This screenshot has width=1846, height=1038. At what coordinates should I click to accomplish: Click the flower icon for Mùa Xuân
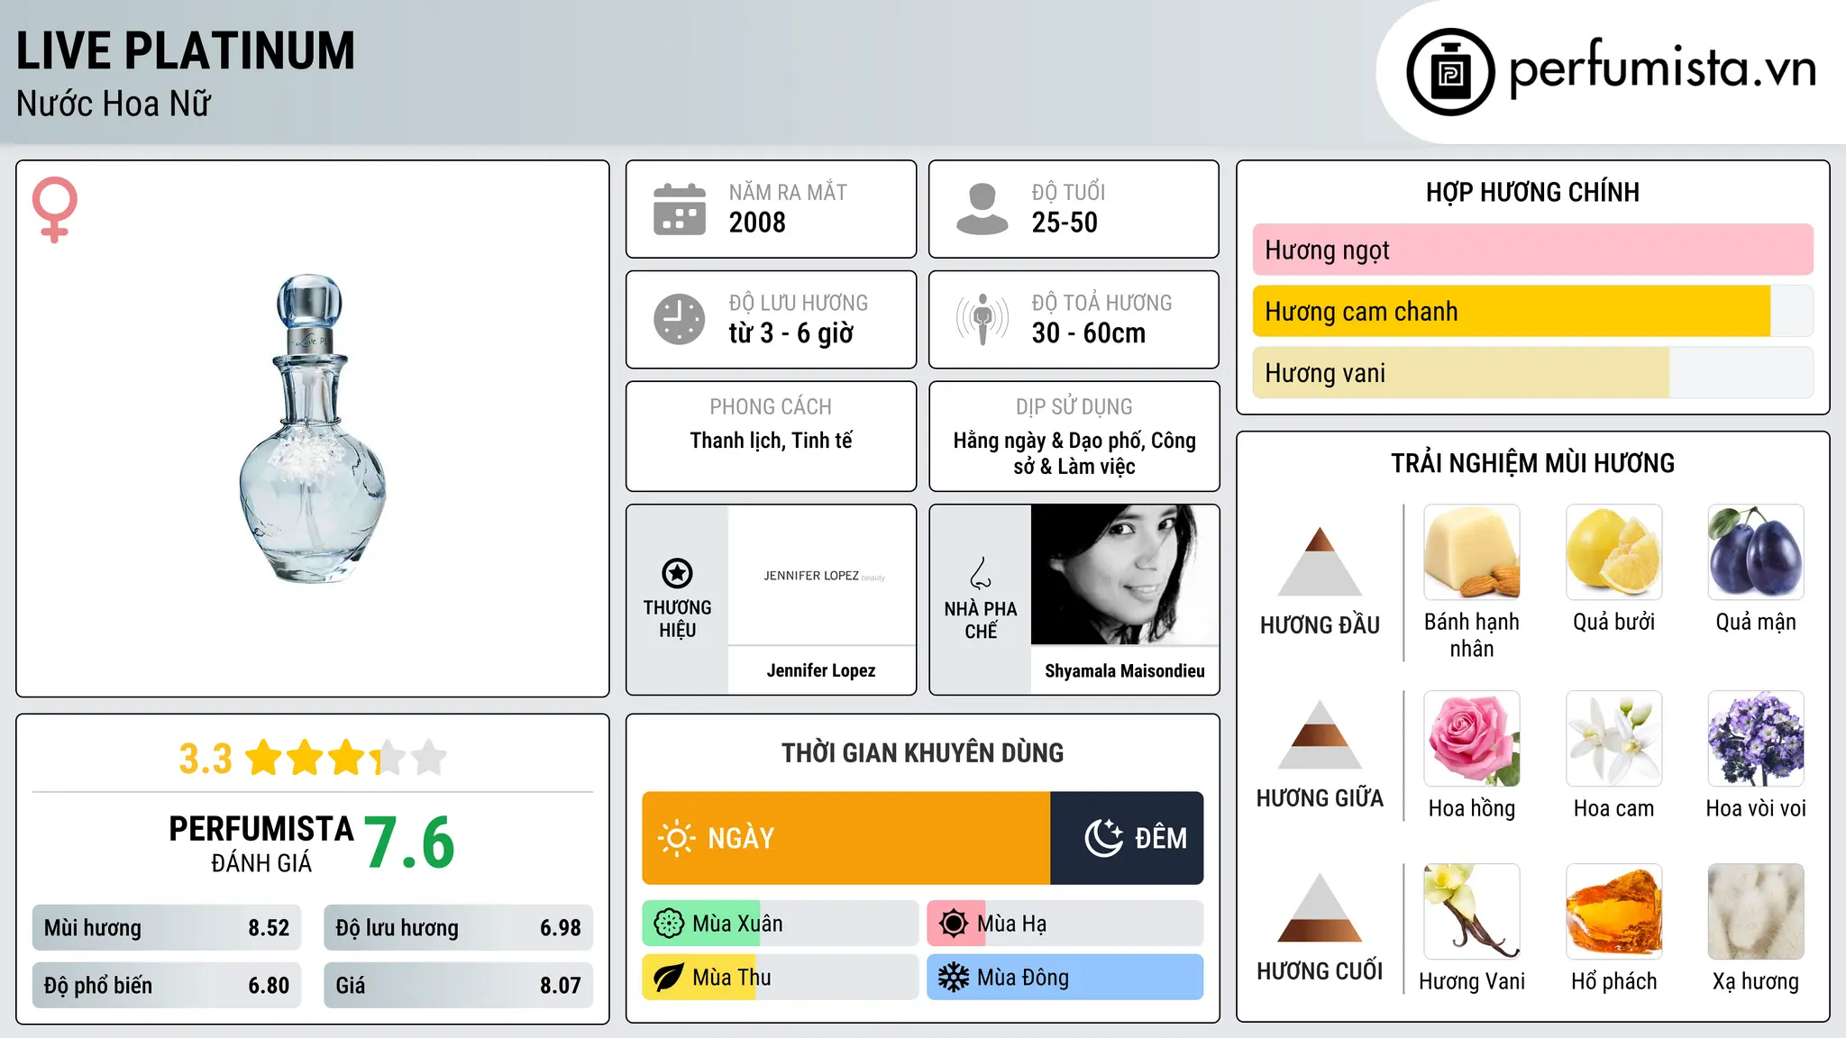(x=669, y=924)
